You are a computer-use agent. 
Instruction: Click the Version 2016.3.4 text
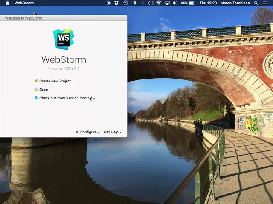click(x=64, y=69)
